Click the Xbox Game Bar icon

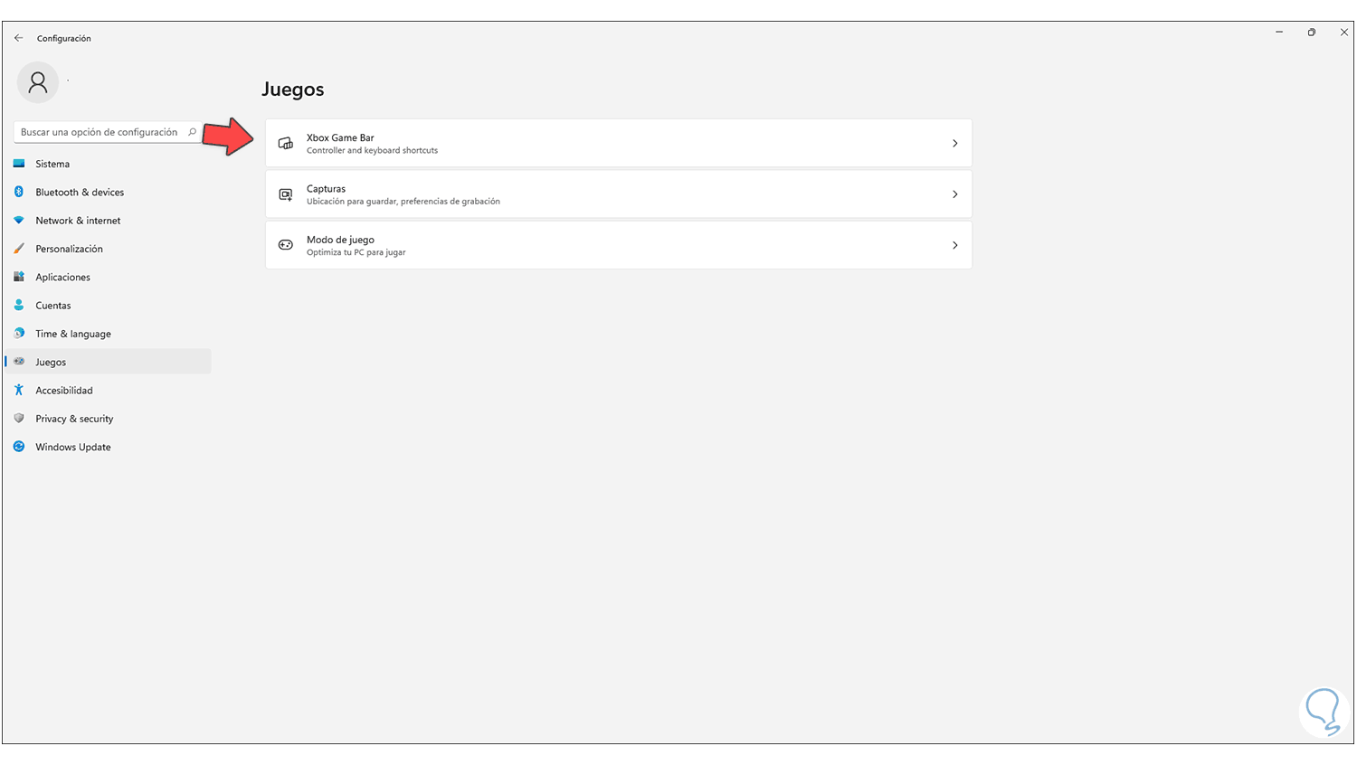(286, 144)
